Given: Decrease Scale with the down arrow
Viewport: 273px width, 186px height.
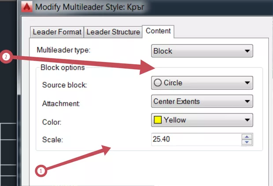Looking at the screenshot, I should [x=247, y=142].
